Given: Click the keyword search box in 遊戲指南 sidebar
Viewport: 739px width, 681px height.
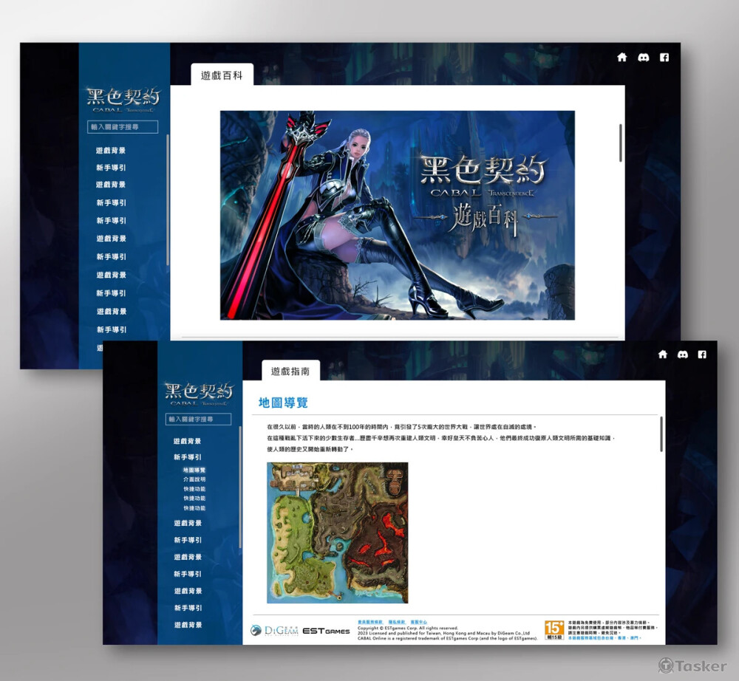Looking at the screenshot, I should click(x=198, y=420).
